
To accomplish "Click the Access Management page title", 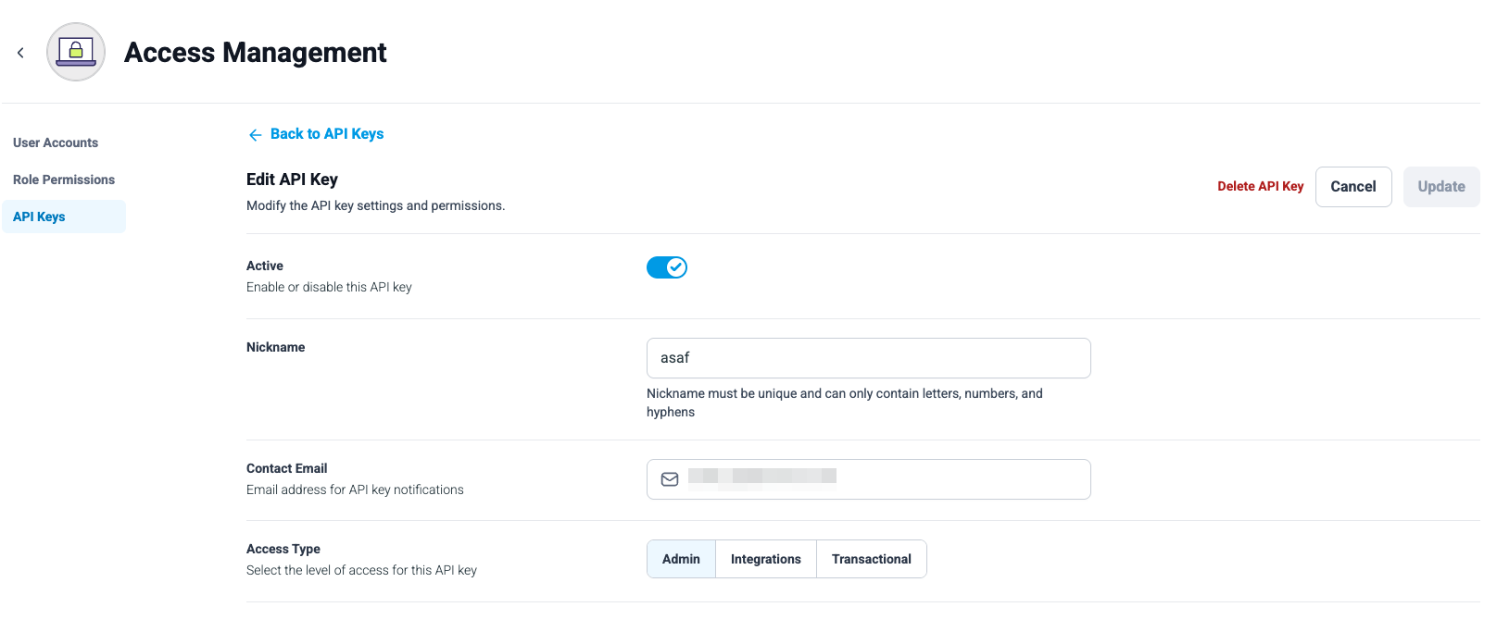I will [256, 53].
